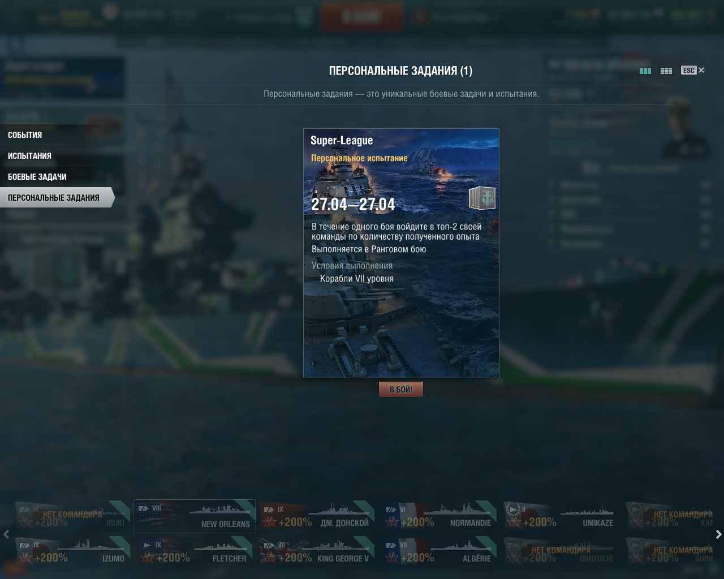724x579 pixels.
Task: Select the Izumo ship
Action: [x=72, y=551]
